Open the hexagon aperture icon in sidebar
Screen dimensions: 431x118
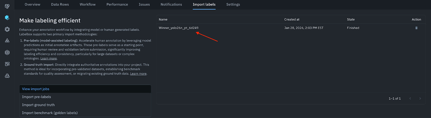[x=7, y=29]
